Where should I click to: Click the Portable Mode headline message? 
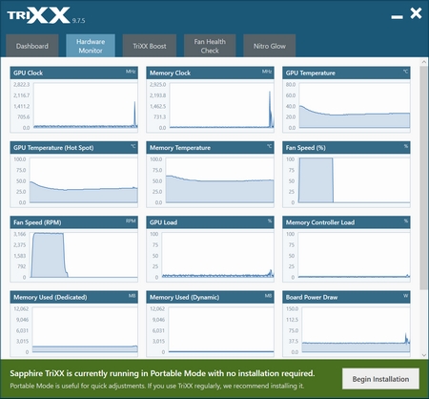(162, 373)
